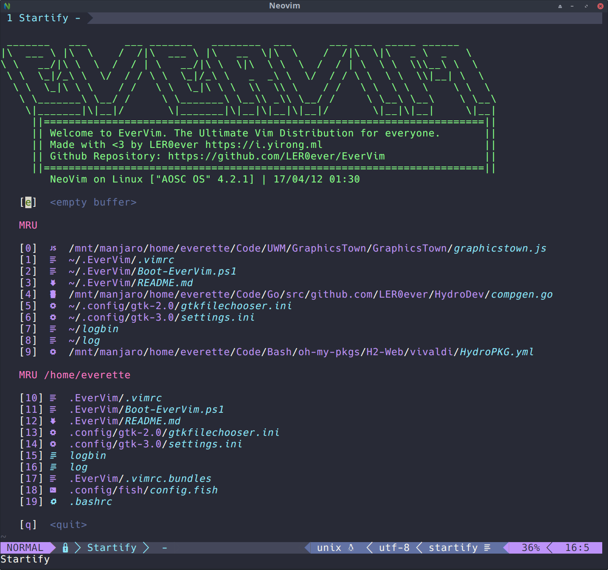Click the Startify filename in statusline
608x570 pixels.
(x=112, y=548)
